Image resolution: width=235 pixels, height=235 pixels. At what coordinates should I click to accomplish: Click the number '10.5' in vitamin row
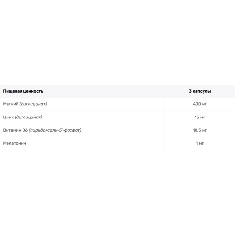(x=197, y=130)
